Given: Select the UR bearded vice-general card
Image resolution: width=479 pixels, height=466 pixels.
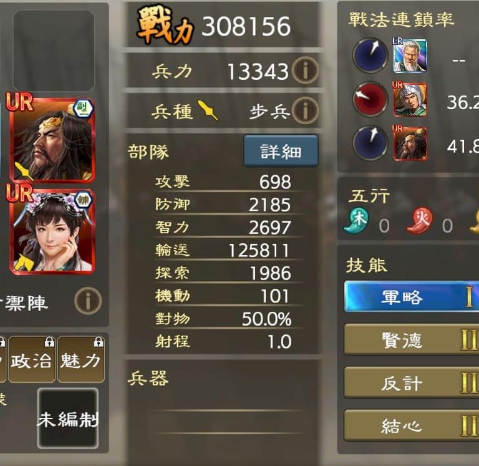Looking at the screenshot, I should 52,140.
